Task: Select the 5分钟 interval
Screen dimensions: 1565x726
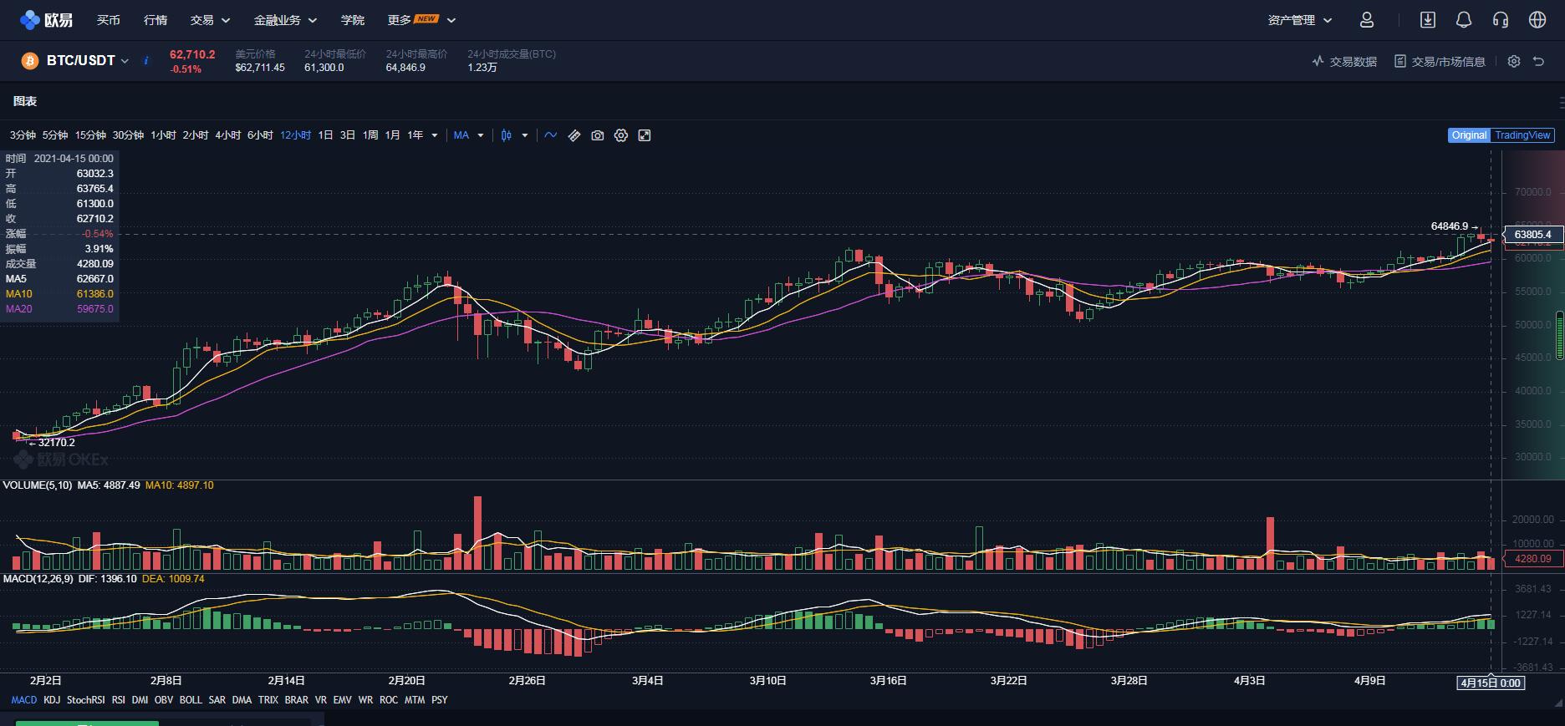Action: coord(55,135)
